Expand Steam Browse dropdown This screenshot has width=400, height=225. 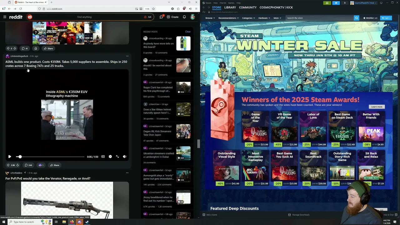[210, 18]
